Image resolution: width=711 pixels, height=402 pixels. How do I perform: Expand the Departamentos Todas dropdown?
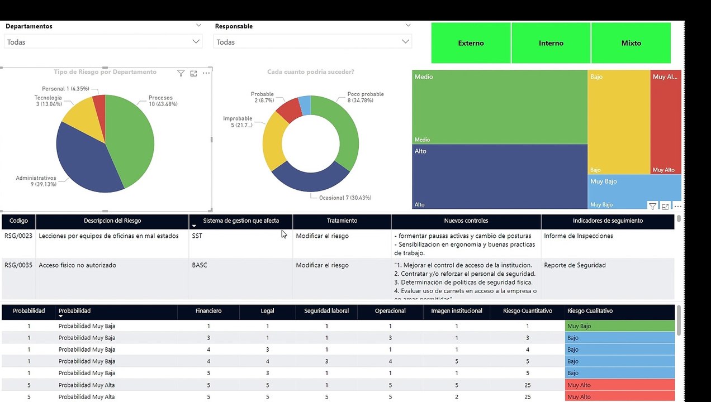click(x=103, y=42)
